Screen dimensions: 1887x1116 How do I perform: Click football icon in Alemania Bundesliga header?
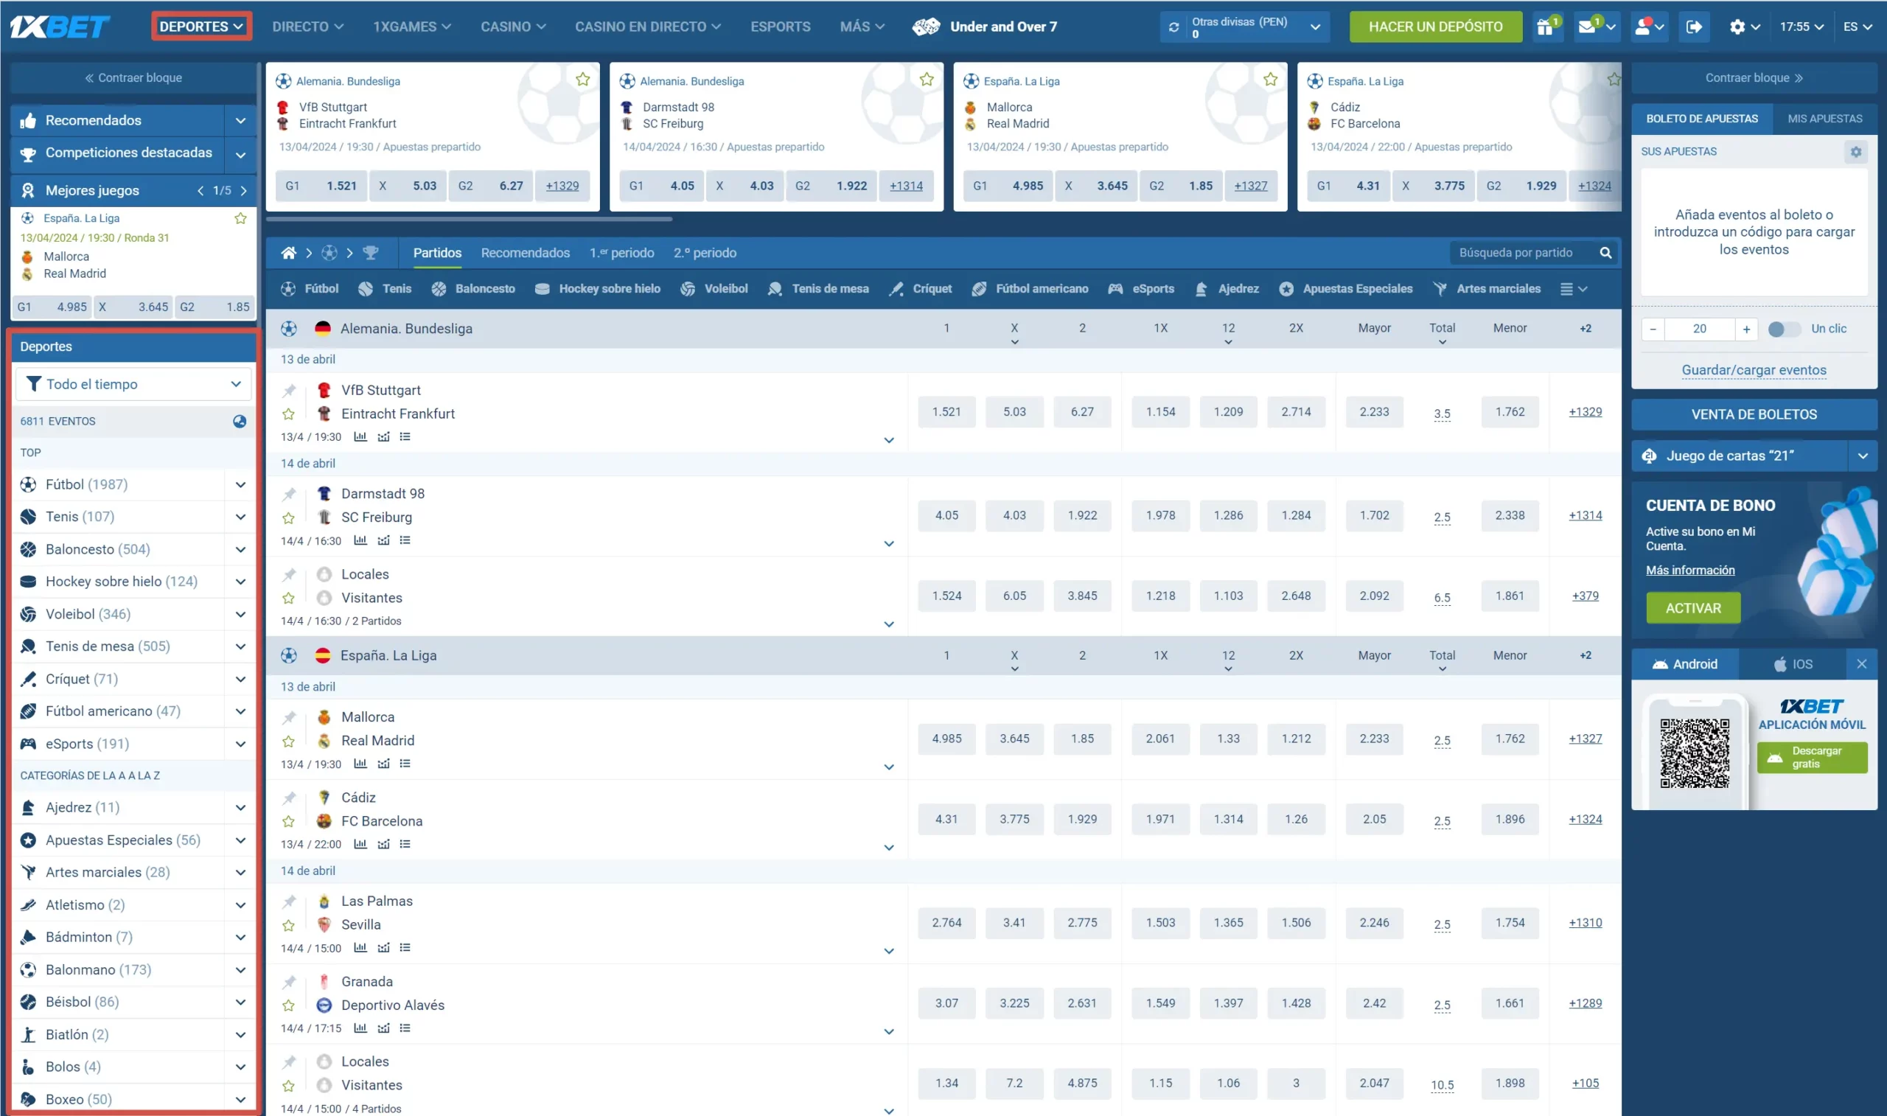click(289, 329)
